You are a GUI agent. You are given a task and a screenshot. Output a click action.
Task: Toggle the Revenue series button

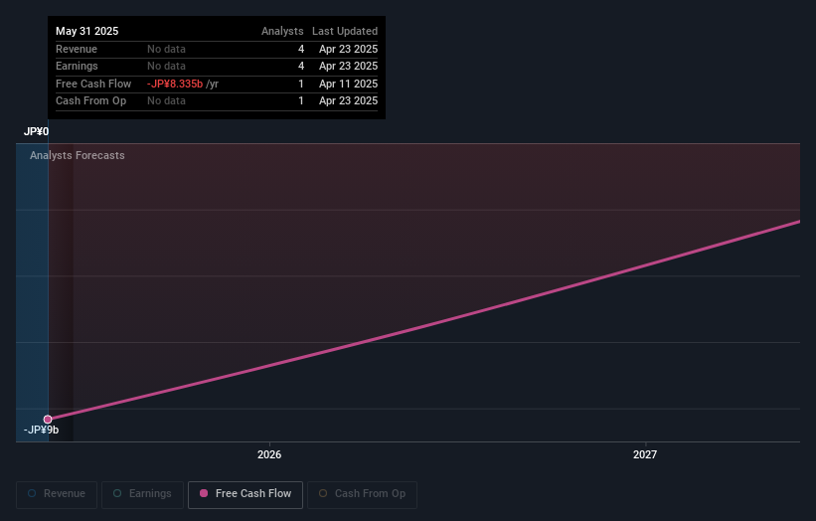tap(57, 494)
